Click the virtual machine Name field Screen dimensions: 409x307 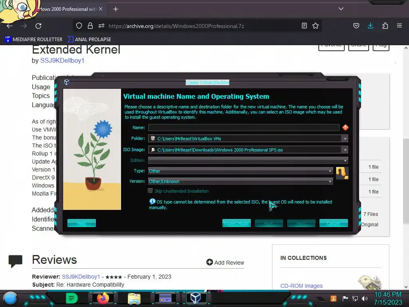click(x=244, y=128)
